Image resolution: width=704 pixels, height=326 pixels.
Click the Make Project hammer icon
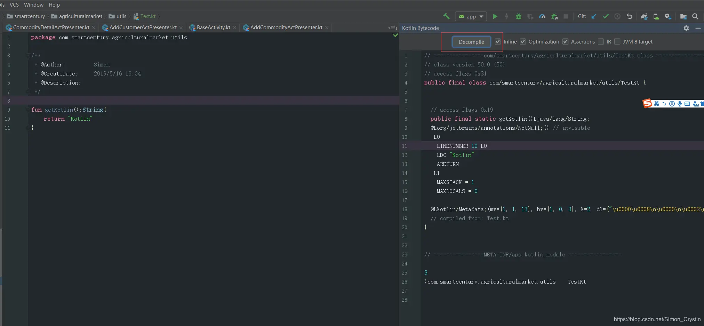pos(446,16)
